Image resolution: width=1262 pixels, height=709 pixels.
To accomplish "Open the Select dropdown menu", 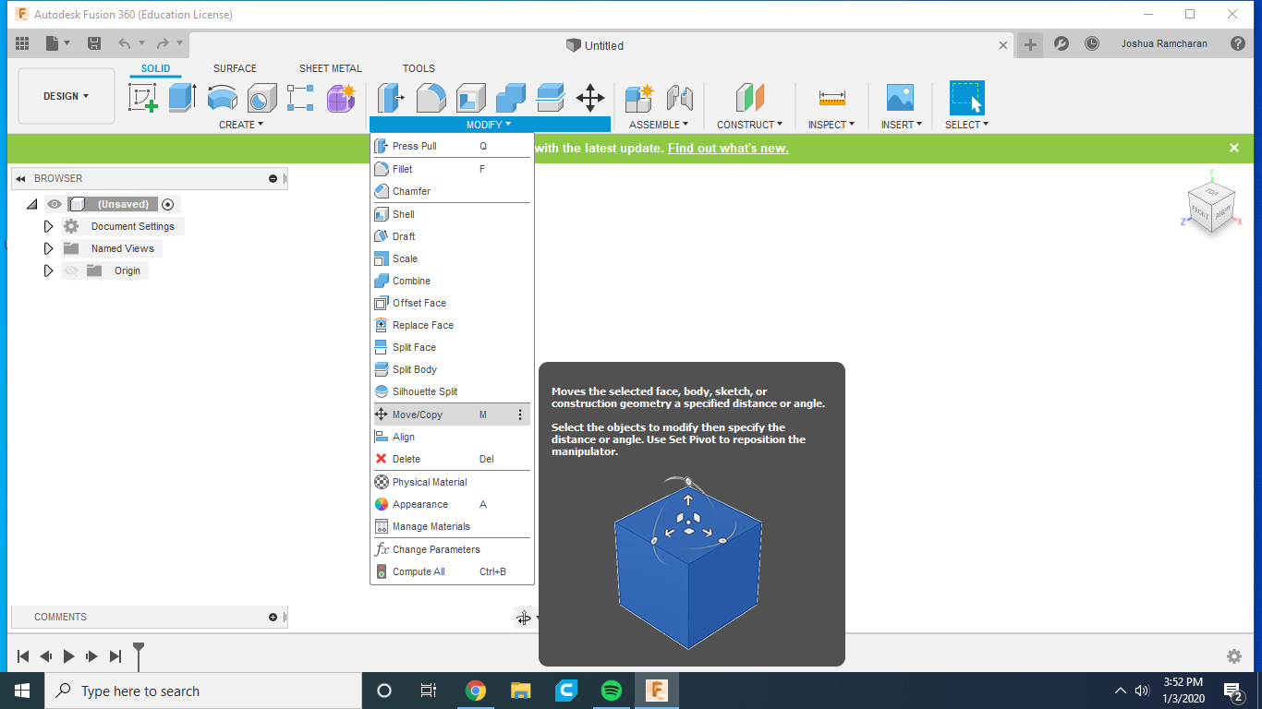I will (966, 125).
